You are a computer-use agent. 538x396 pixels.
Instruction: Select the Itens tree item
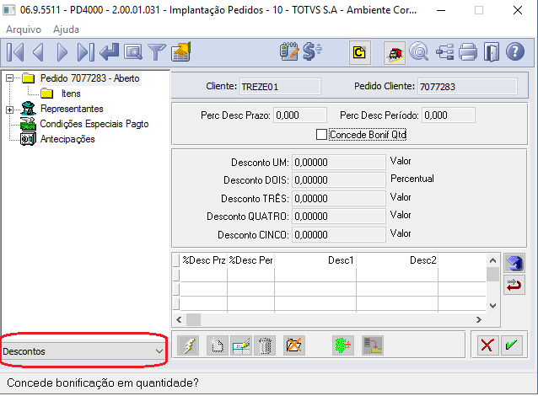coord(71,94)
